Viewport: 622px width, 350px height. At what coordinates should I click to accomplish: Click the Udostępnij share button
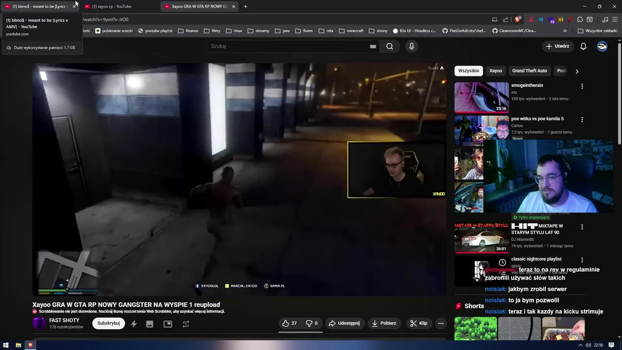pos(344,323)
